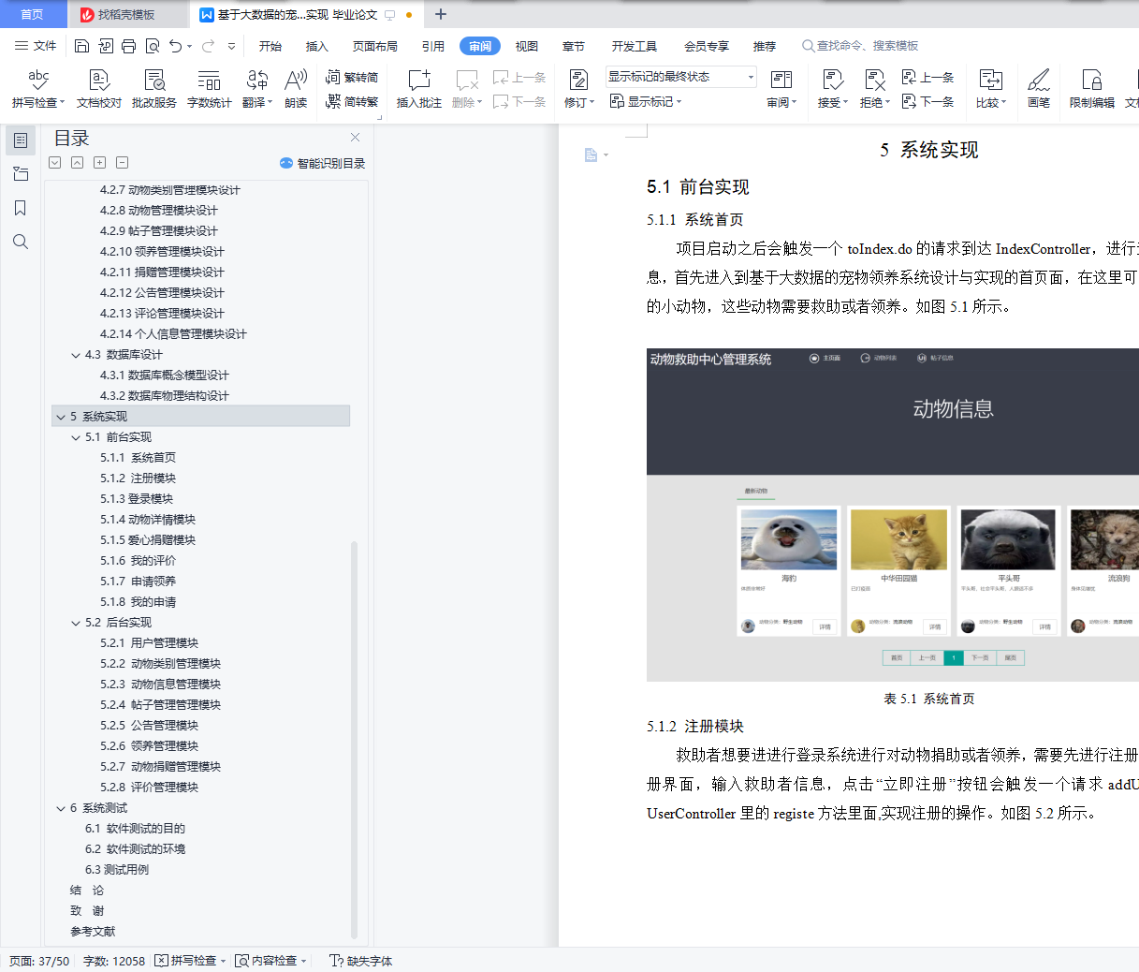Toggle track changes (修订)
This screenshot has height=972, width=1139.
[x=578, y=89]
